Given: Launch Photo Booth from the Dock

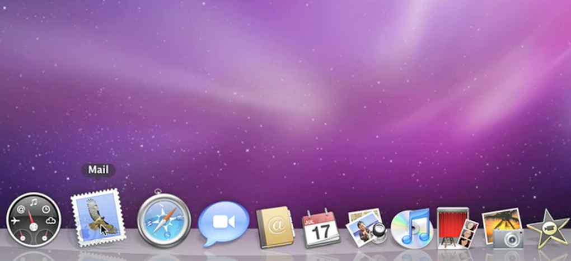Looking at the screenshot, I should point(457,228).
